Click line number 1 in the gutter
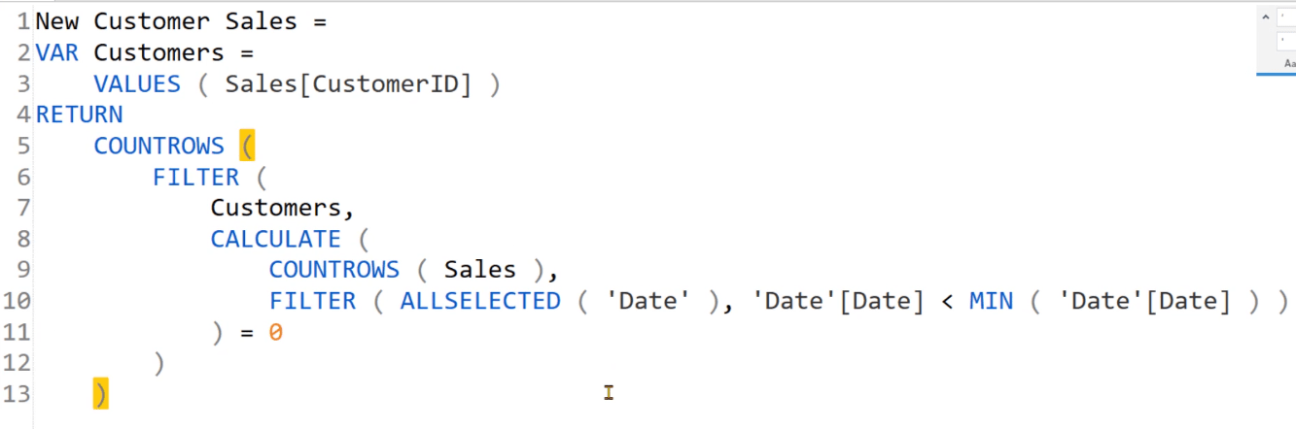The image size is (1296, 429). point(22,21)
